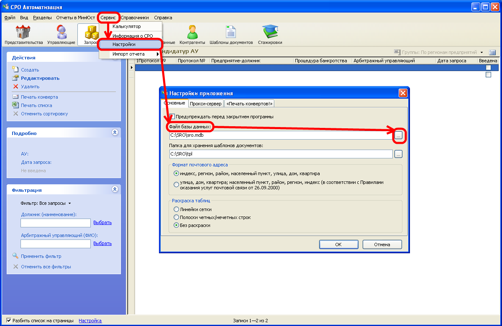Click Удалить with the red cross
Image resolution: width=502 pixels, height=326 pixels.
(x=30, y=87)
